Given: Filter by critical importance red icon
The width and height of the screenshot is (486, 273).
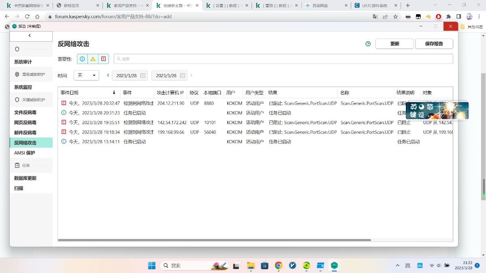Looking at the screenshot, I should pyautogui.click(x=103, y=59).
